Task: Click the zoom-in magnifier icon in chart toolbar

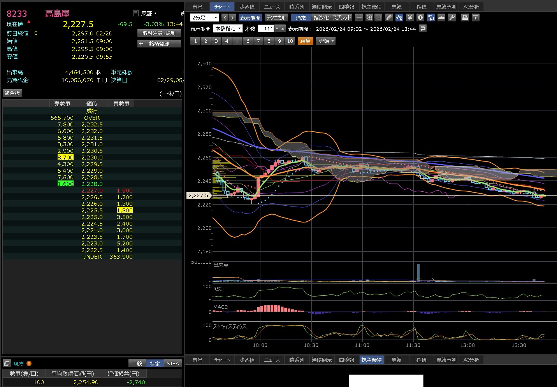Action: pyautogui.click(x=369, y=18)
